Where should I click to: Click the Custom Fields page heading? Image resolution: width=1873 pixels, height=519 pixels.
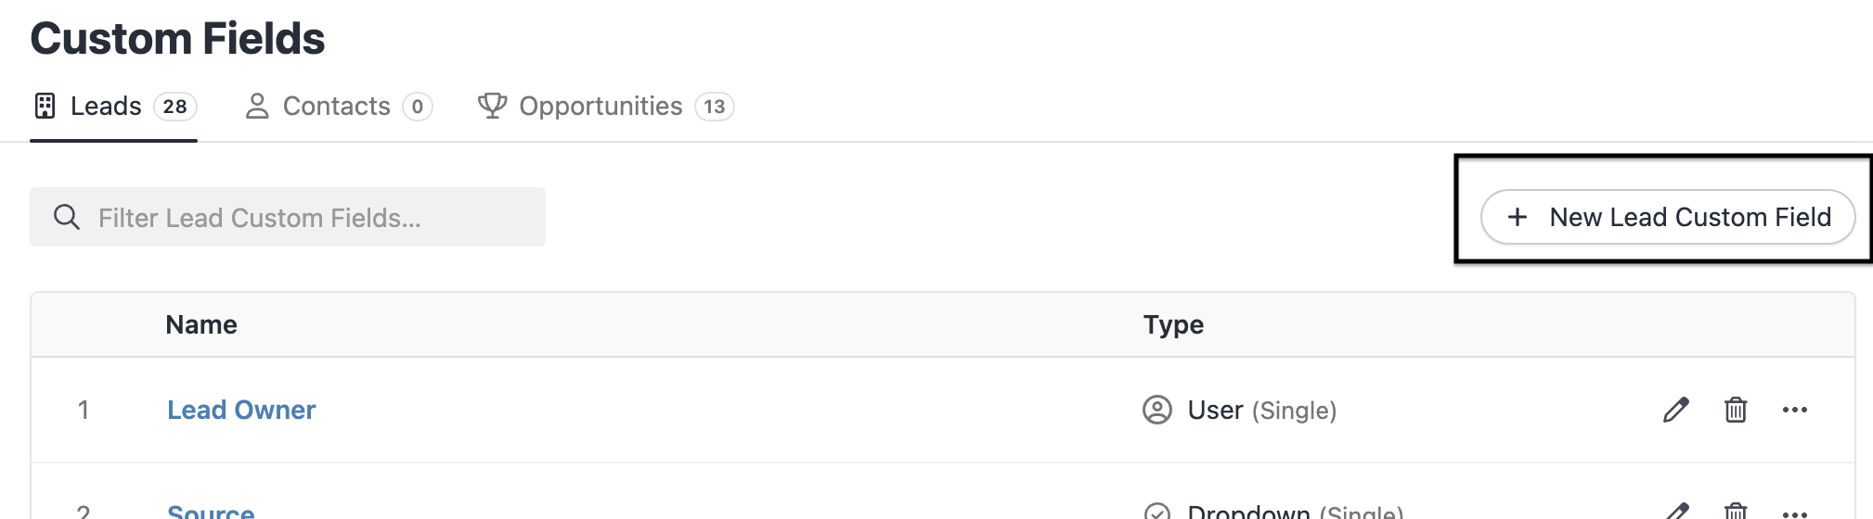(x=178, y=39)
